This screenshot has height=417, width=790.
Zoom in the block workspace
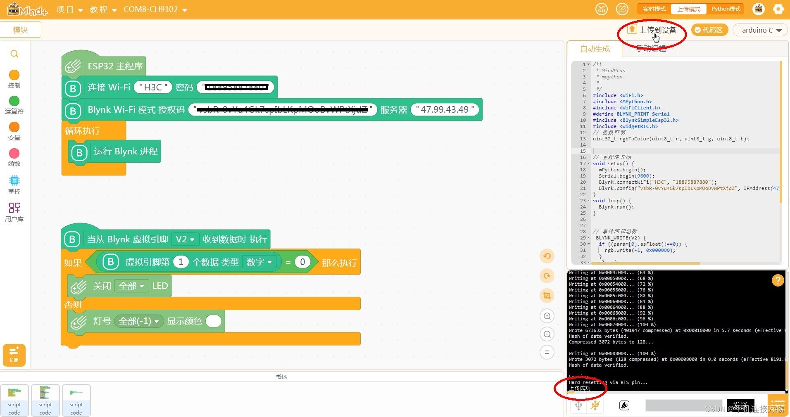pos(547,316)
